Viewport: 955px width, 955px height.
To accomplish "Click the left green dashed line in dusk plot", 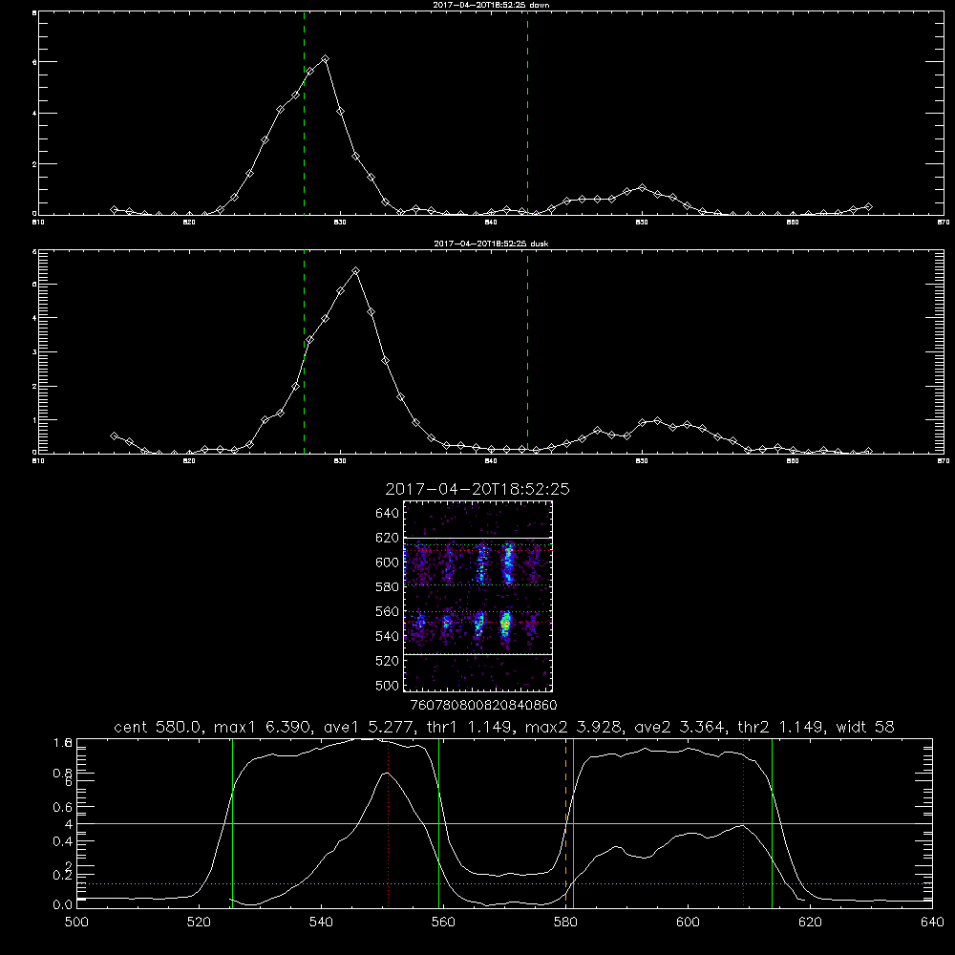I will (304, 352).
